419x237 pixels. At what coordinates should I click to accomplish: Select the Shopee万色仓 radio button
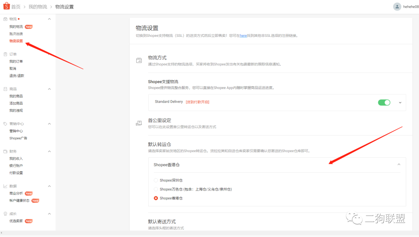(156, 189)
